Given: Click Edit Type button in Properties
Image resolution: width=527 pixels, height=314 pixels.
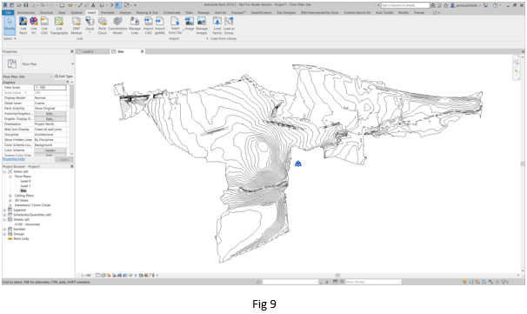Looking at the screenshot, I should pos(63,77).
